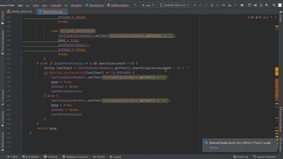Open the Problems tool window
This screenshot has height=159, width=283.
point(31,157)
